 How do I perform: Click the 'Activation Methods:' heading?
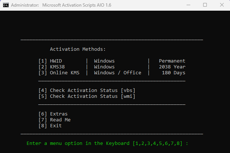(78, 49)
